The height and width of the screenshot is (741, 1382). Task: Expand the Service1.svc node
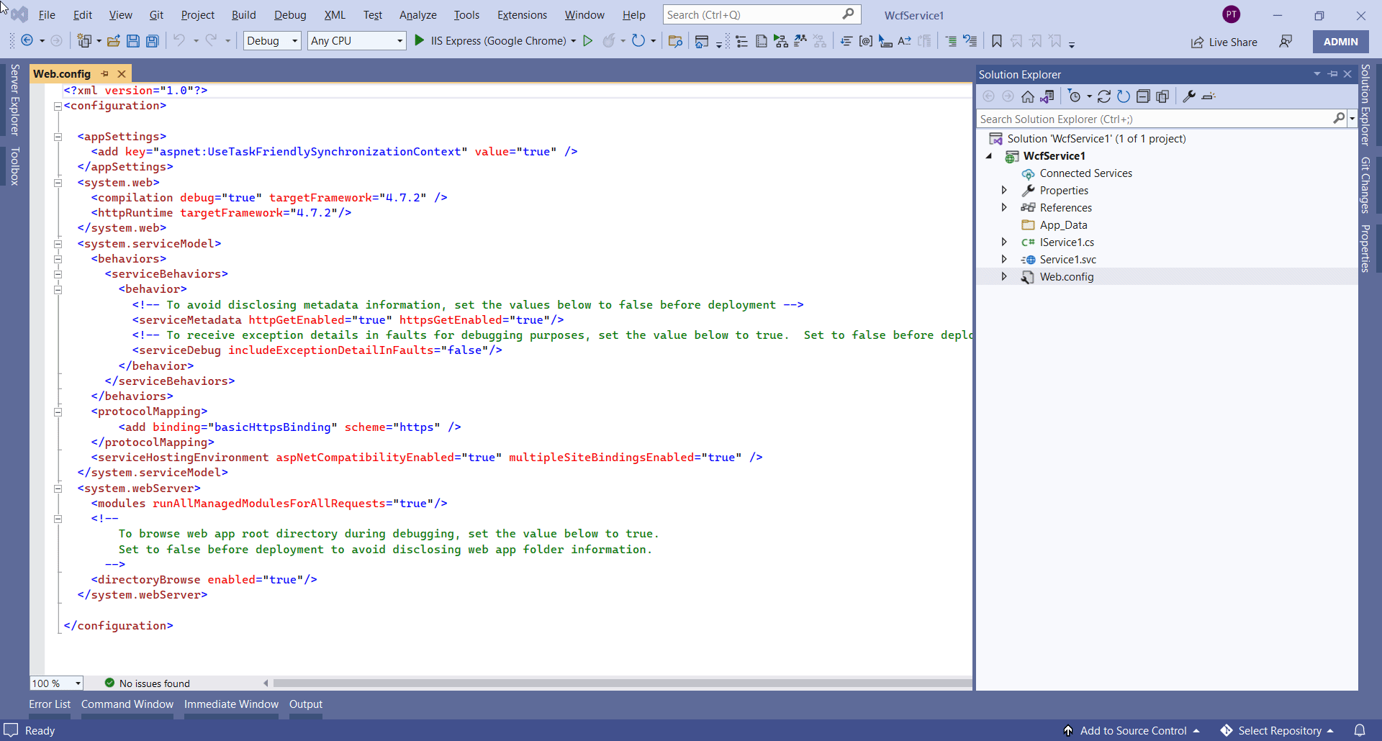pyautogui.click(x=1004, y=259)
